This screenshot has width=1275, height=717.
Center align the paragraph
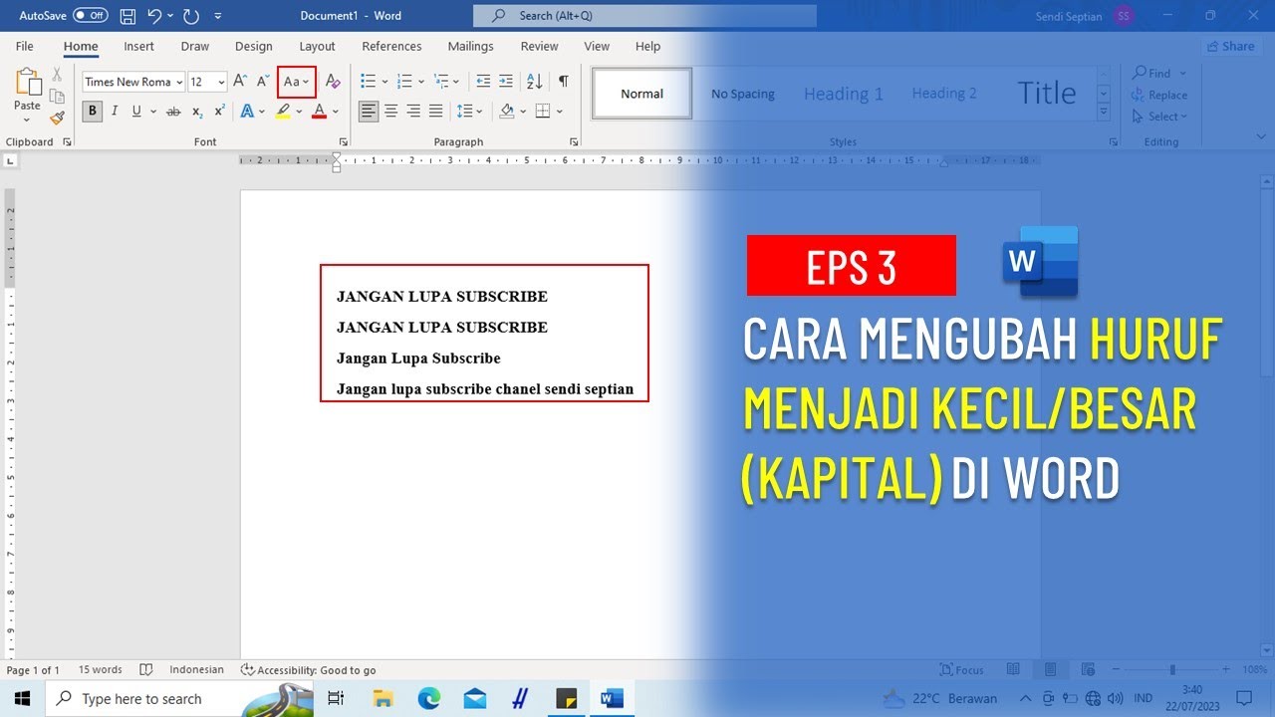tap(391, 112)
